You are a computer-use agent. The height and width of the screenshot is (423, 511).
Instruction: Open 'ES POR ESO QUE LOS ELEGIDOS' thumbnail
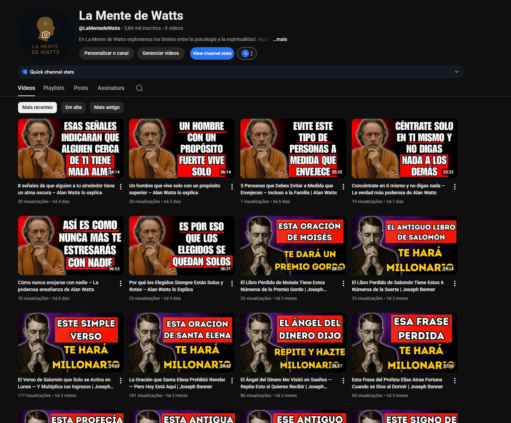tap(182, 245)
